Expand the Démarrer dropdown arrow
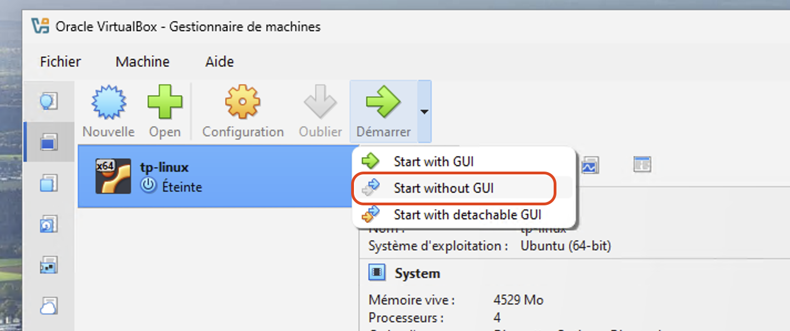Viewport: 790px width, 331px height. pos(424,111)
